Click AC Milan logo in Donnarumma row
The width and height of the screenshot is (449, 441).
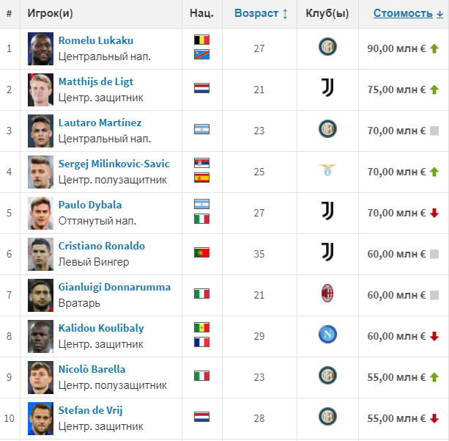pos(327,294)
